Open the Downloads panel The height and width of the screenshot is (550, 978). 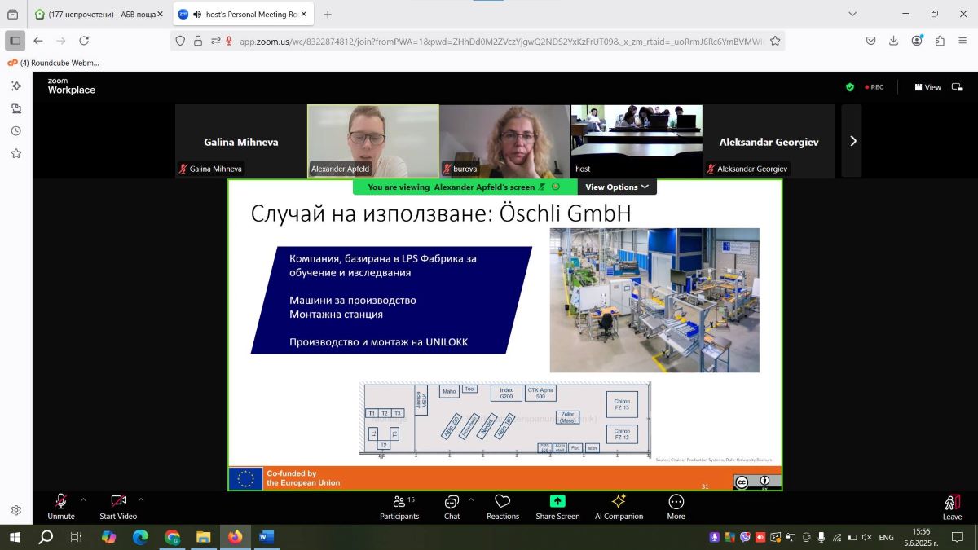[x=893, y=41]
